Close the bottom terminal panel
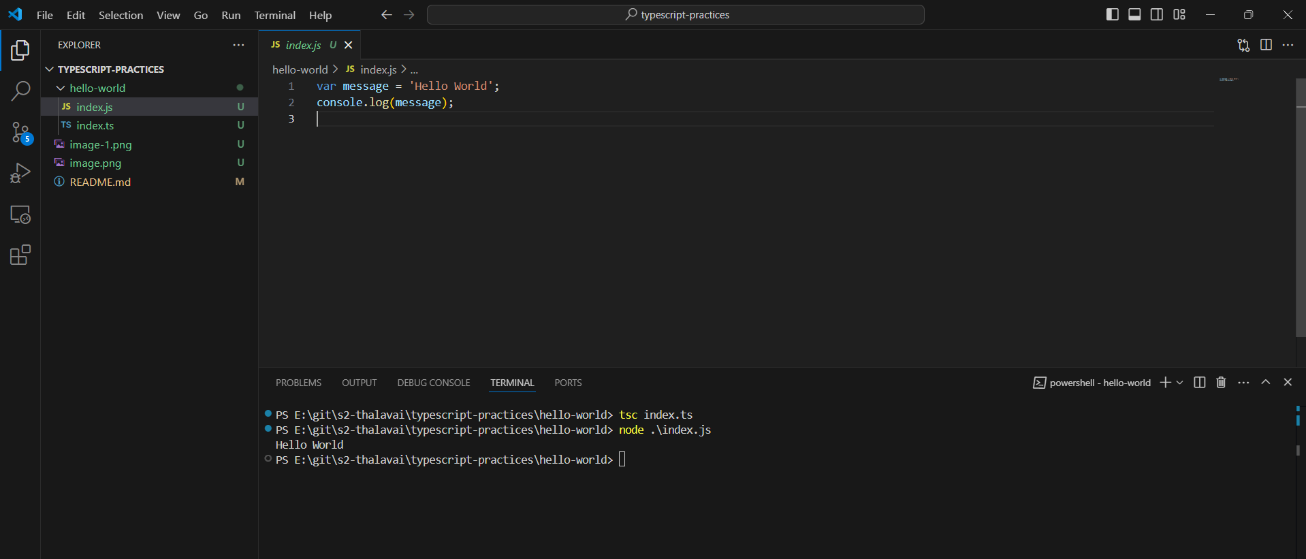 click(x=1288, y=383)
